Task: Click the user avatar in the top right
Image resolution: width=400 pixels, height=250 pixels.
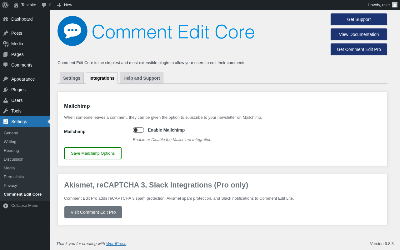Action: [395, 5]
